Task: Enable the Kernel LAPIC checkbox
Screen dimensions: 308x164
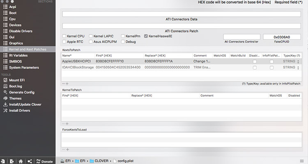Action: pyautogui.click(x=91, y=36)
